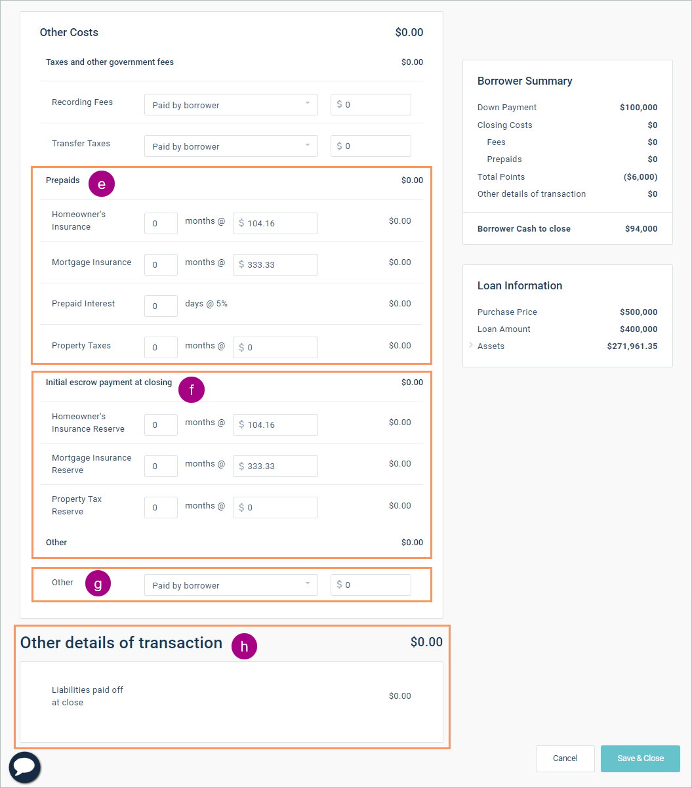Select the Transfer Taxes label
This screenshot has width=692, height=788.
[x=81, y=144]
